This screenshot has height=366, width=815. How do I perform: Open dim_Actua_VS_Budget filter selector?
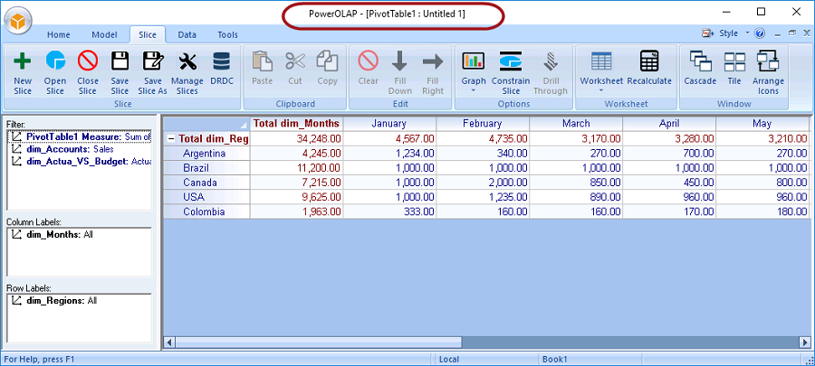18,161
